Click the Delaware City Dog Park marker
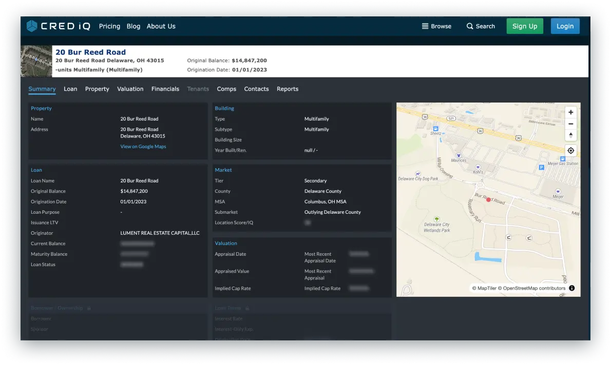 [418, 174]
